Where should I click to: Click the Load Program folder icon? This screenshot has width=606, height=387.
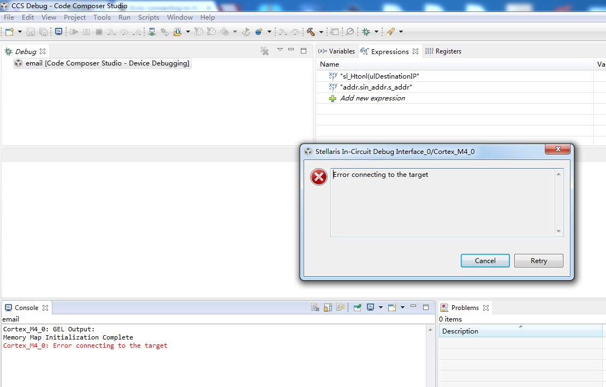click(x=178, y=32)
